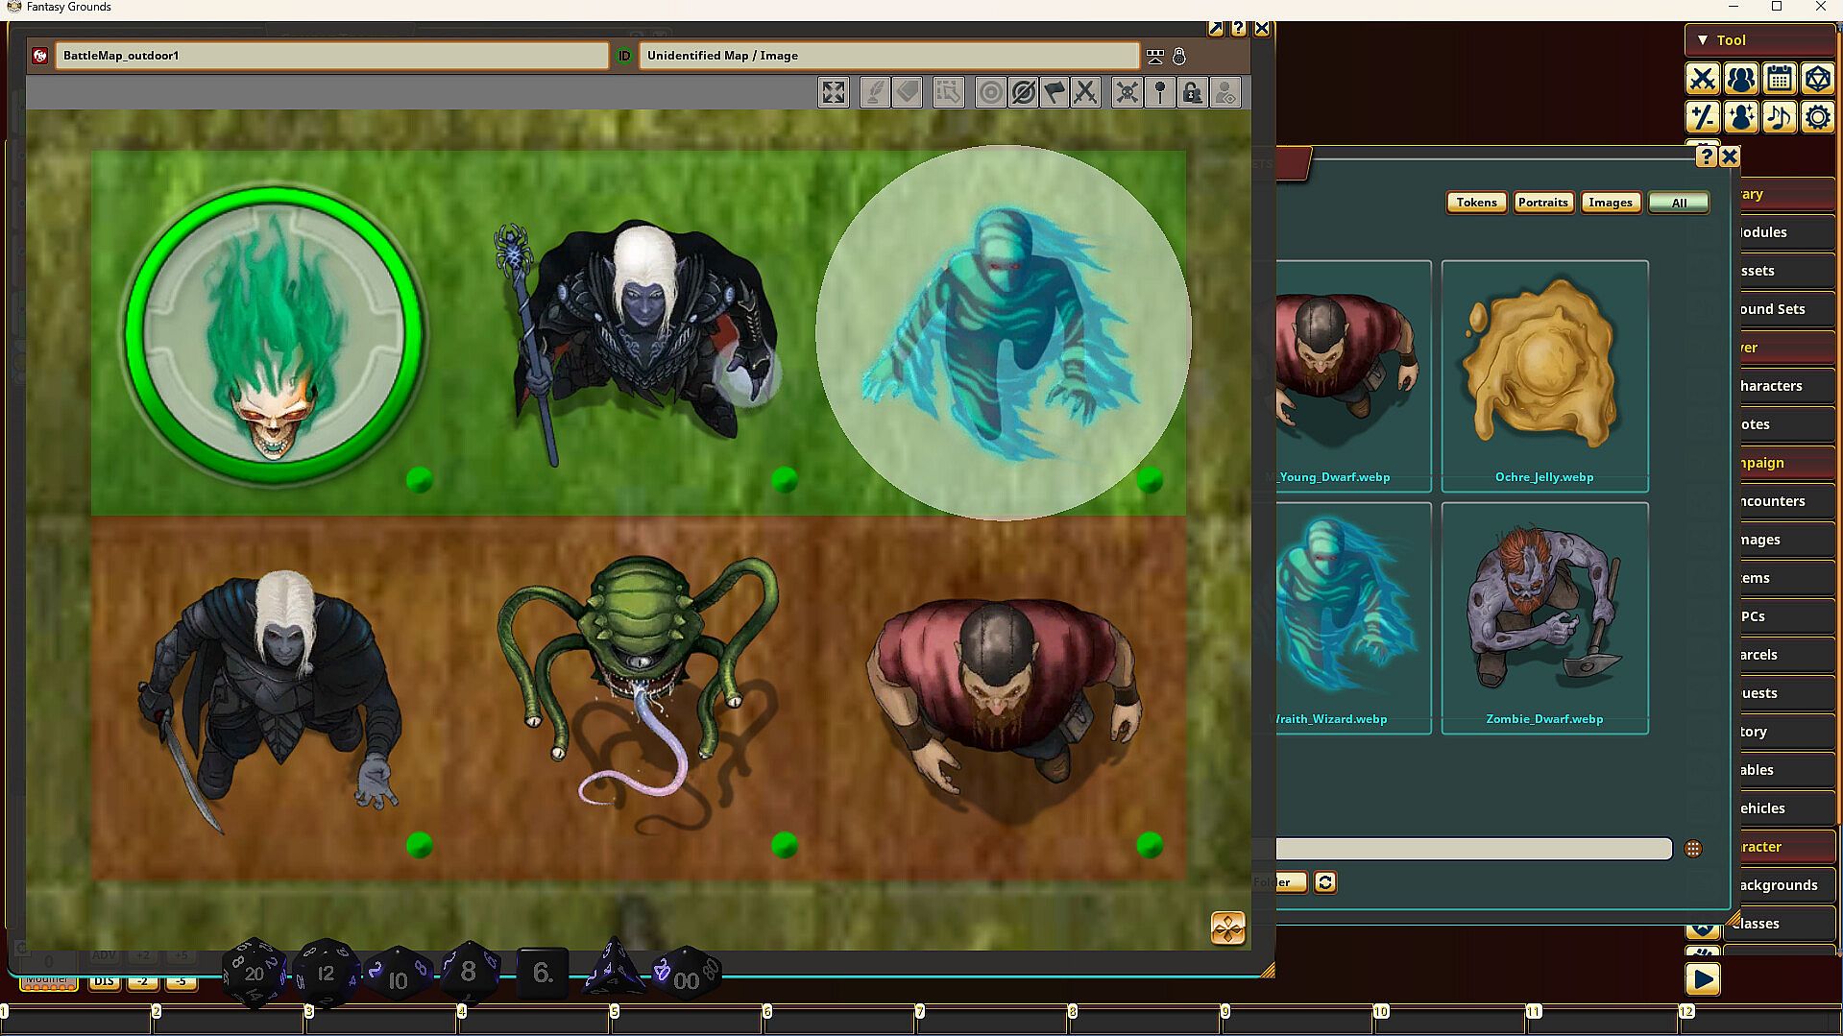Close the BattleMap image window
The image size is (1843, 1036).
[1262, 29]
